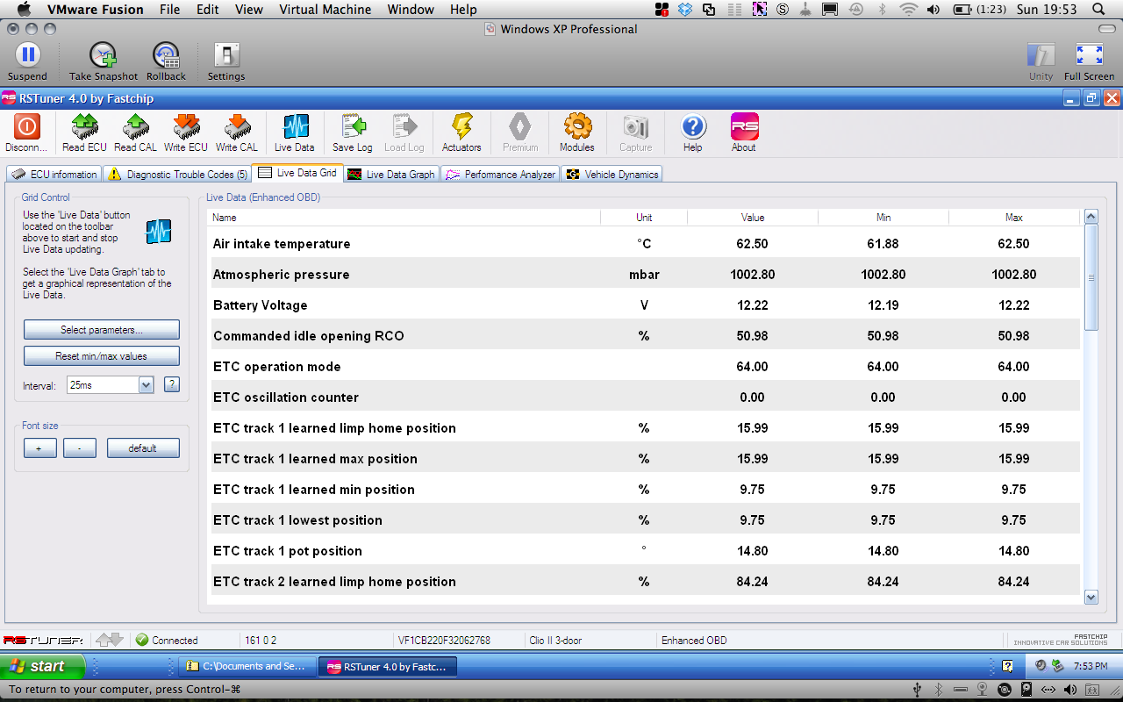This screenshot has height=702, width=1123.
Task: Click the Disconnect power icon
Action: pyautogui.click(x=26, y=127)
